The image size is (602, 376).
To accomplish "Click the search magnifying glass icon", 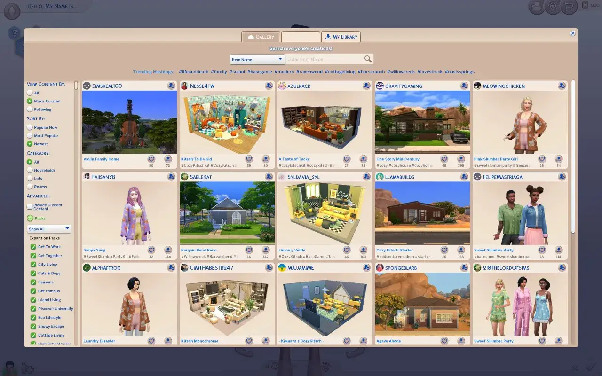I will pyautogui.click(x=367, y=59).
